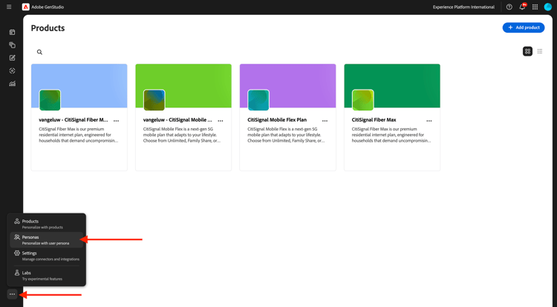Click the vangeluw - CitiSignal Mobile light green thumbnail
The width and height of the screenshot is (557, 307).
point(183,86)
